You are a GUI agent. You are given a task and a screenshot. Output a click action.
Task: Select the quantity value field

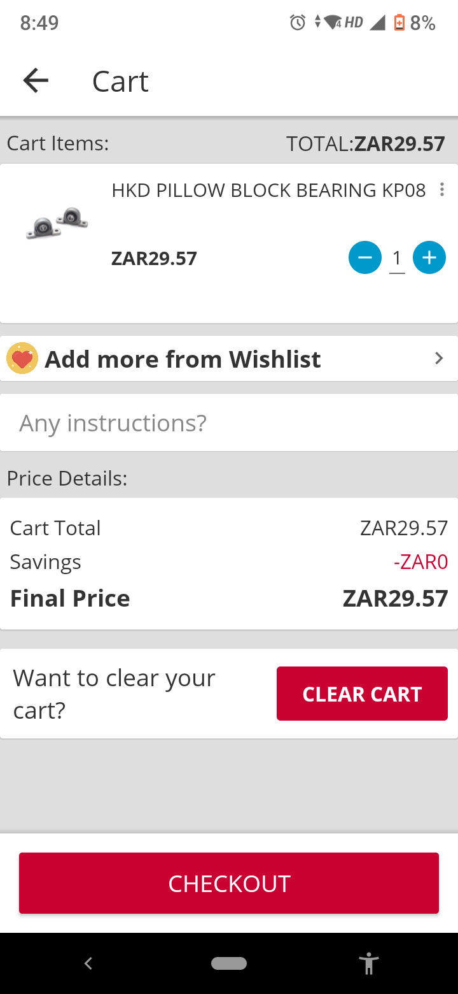(x=397, y=258)
